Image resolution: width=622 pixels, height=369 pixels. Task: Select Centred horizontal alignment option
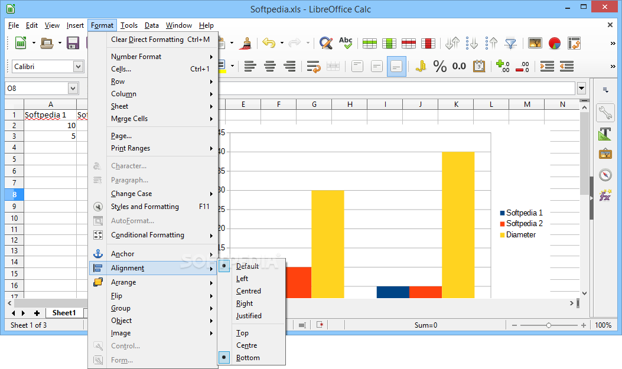coord(248,291)
